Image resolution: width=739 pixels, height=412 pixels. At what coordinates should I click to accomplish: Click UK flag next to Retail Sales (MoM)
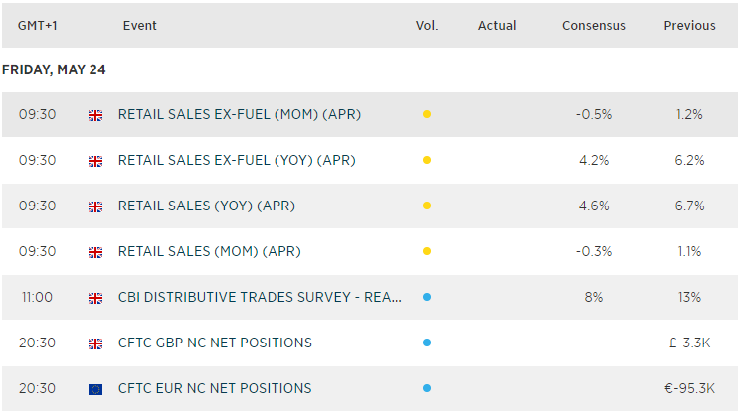click(96, 252)
